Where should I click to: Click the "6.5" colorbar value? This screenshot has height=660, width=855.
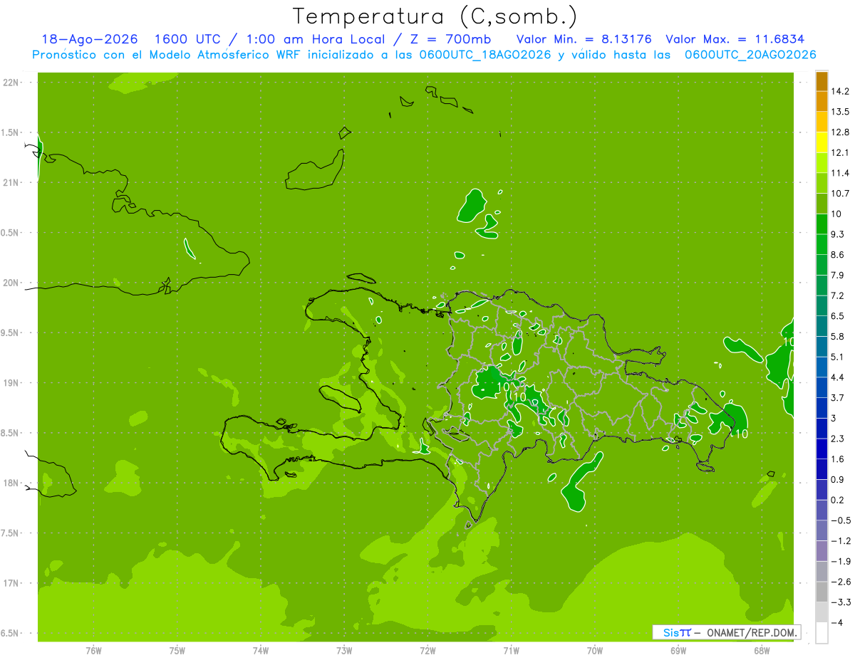point(838,315)
